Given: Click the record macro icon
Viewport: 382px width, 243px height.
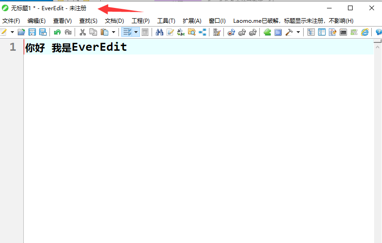Looking at the screenshot, I should coord(231,32).
